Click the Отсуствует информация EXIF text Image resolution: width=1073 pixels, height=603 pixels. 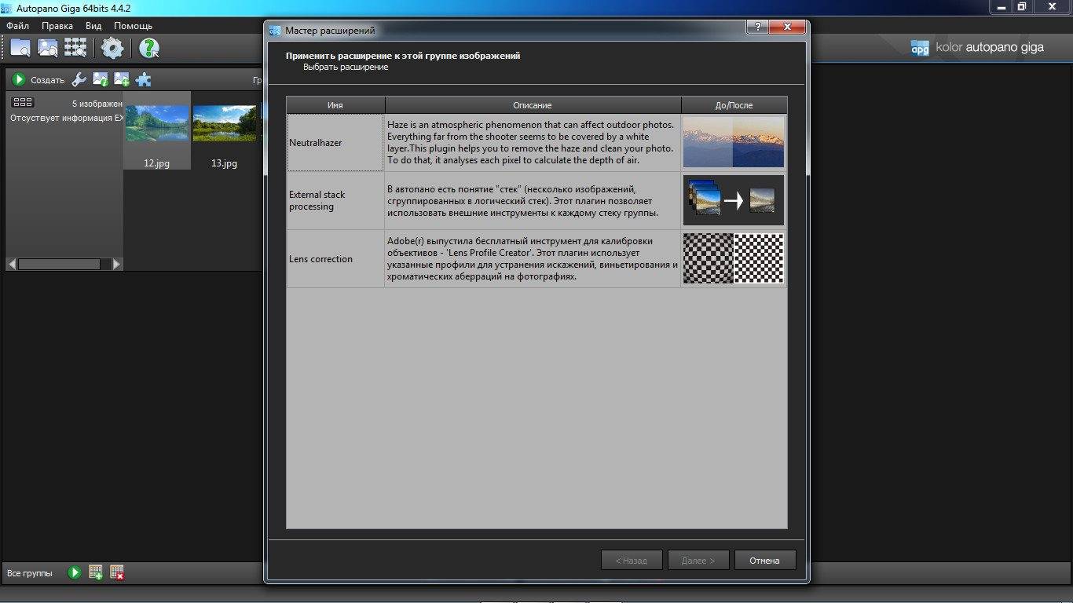pos(67,118)
